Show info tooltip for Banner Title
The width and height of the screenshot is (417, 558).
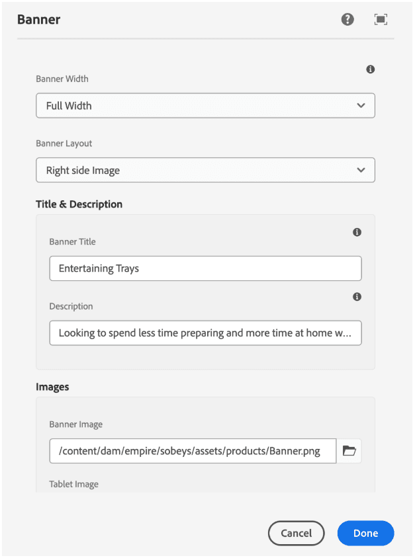[357, 232]
